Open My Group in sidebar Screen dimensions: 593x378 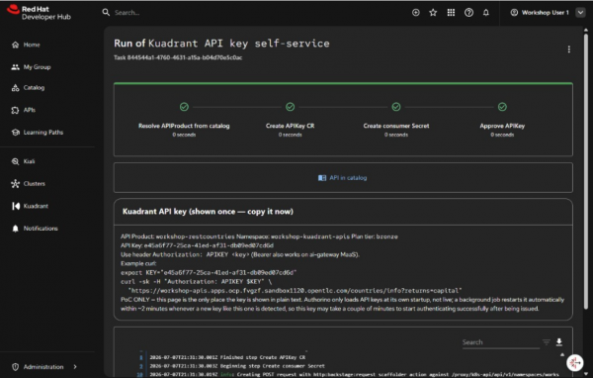pyautogui.click(x=37, y=67)
